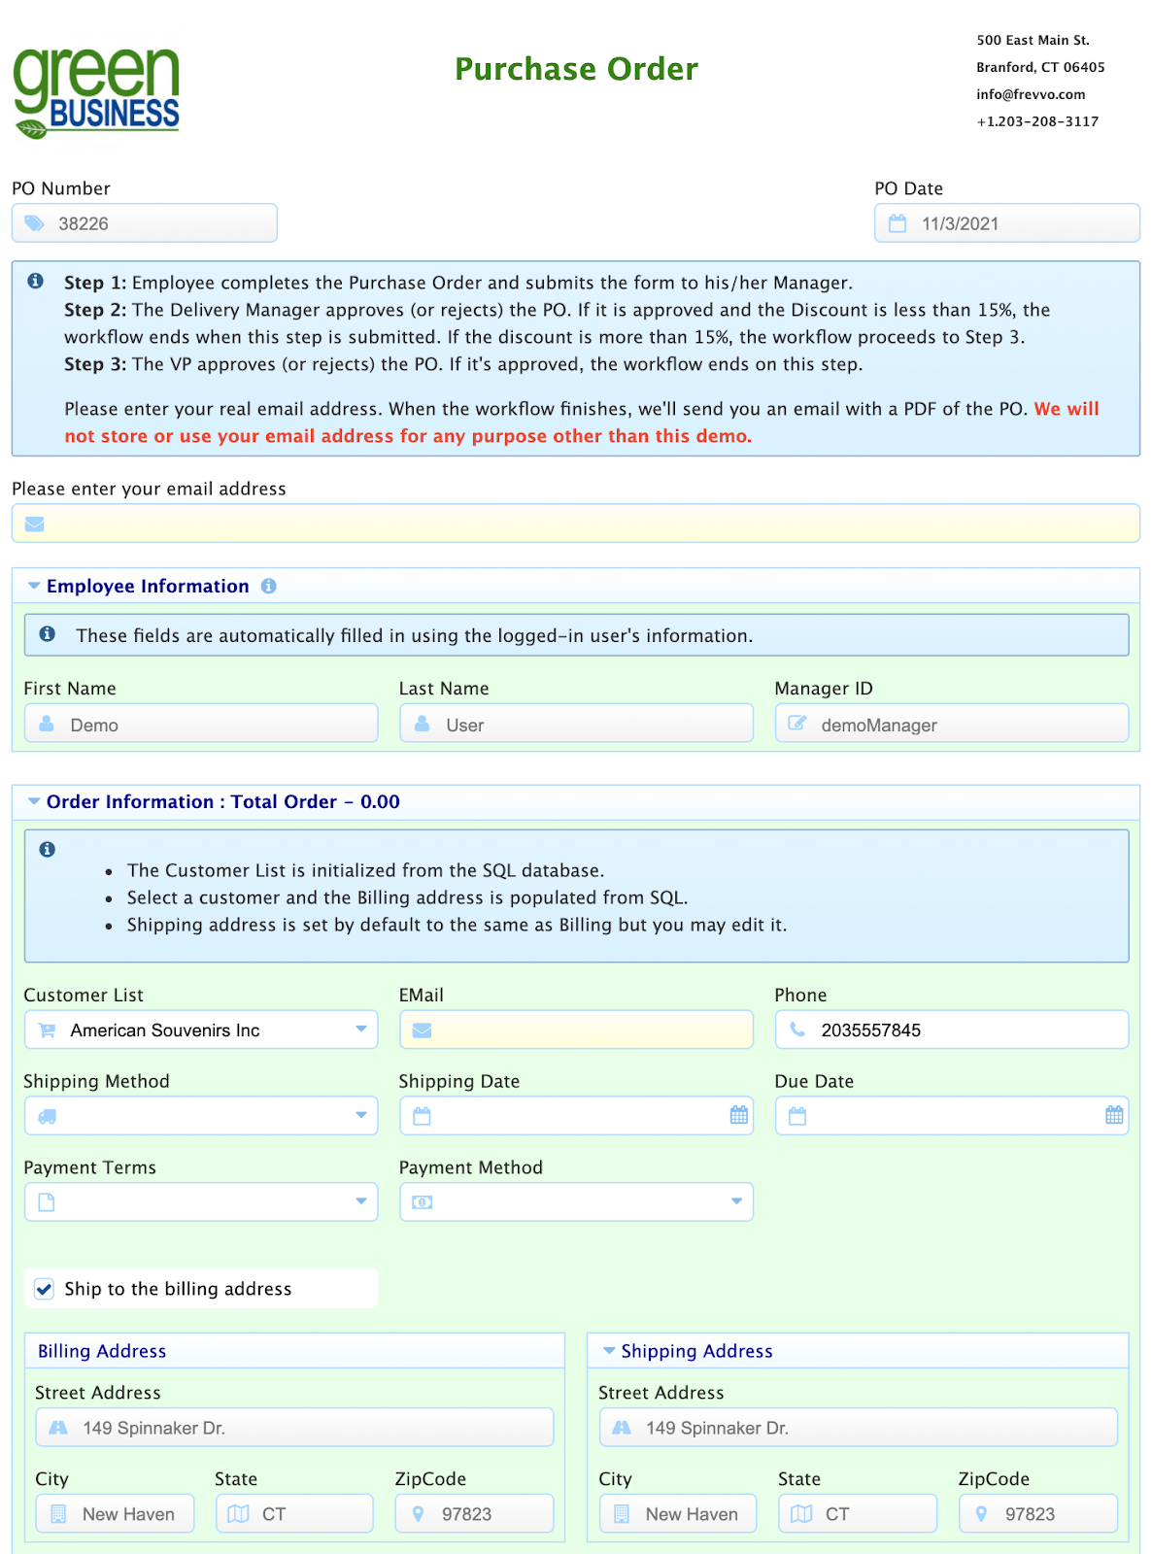This screenshot has width=1152, height=1554.
Task: Click the your email address input field
Action: [x=576, y=524]
